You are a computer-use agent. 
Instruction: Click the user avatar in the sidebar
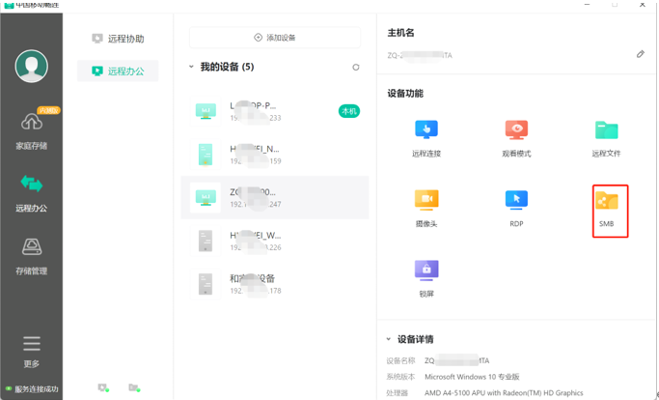[31, 66]
